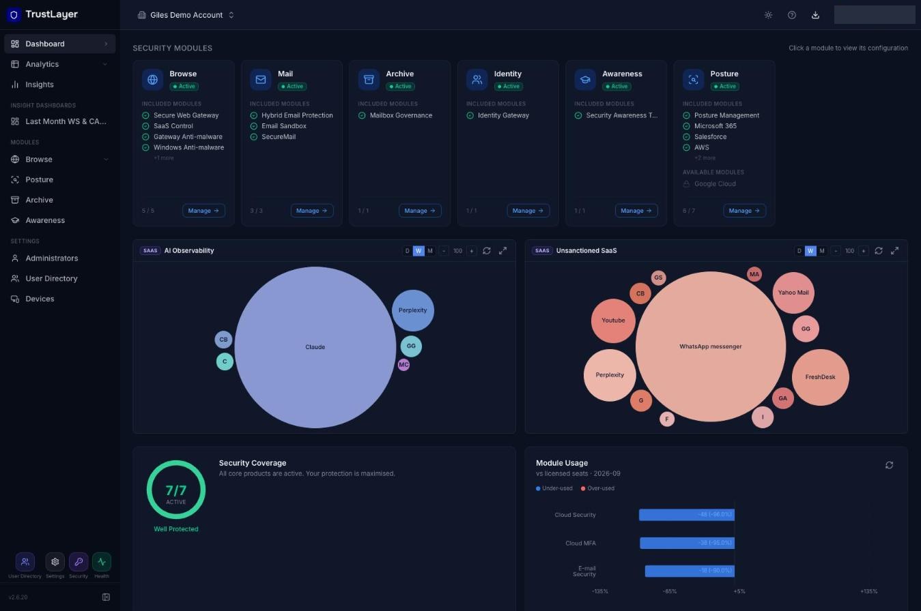This screenshot has width=921, height=611.
Task: Click the Browse module globe icon card
Action: (x=153, y=80)
